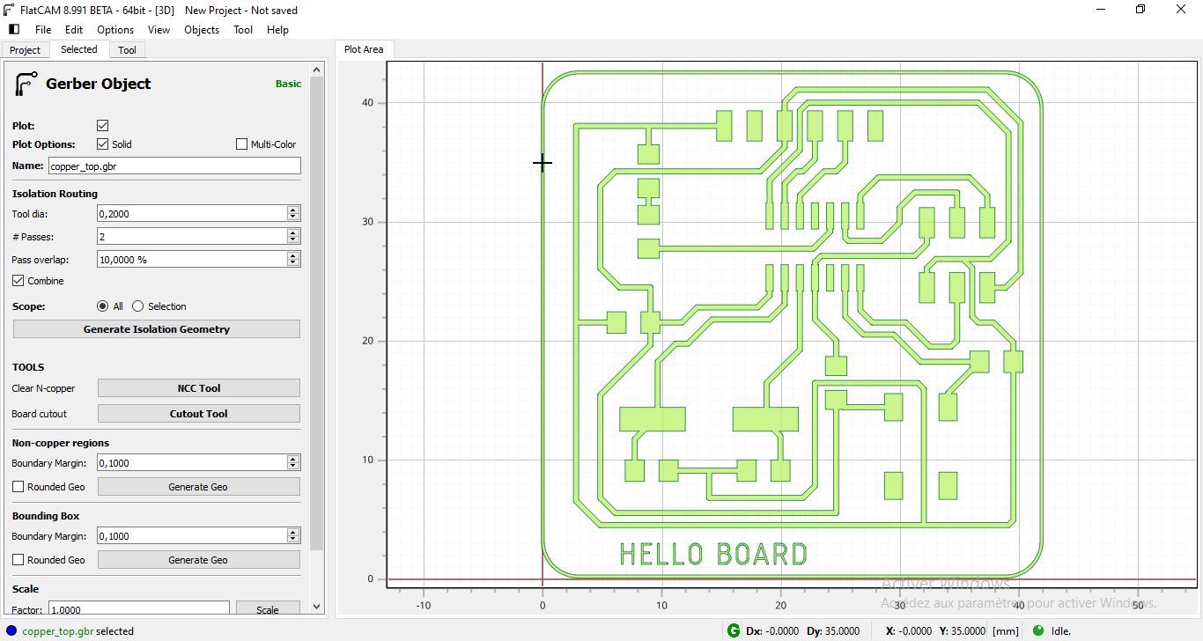Open the Help menu
Viewport: 1203px width, 641px height.
(x=277, y=30)
